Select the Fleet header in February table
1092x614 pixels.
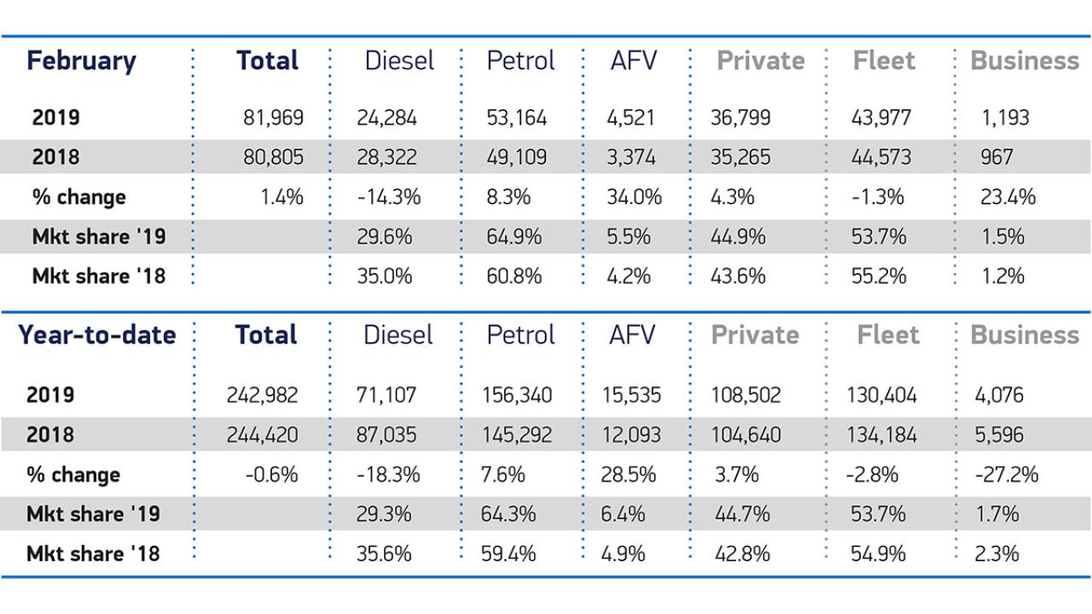point(883,61)
